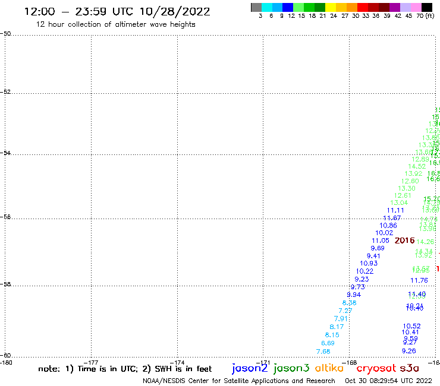Click the '12 hour collection of altimeter wave heights' subtitle
The width and height of the screenshot is (440, 386).
pos(115,24)
